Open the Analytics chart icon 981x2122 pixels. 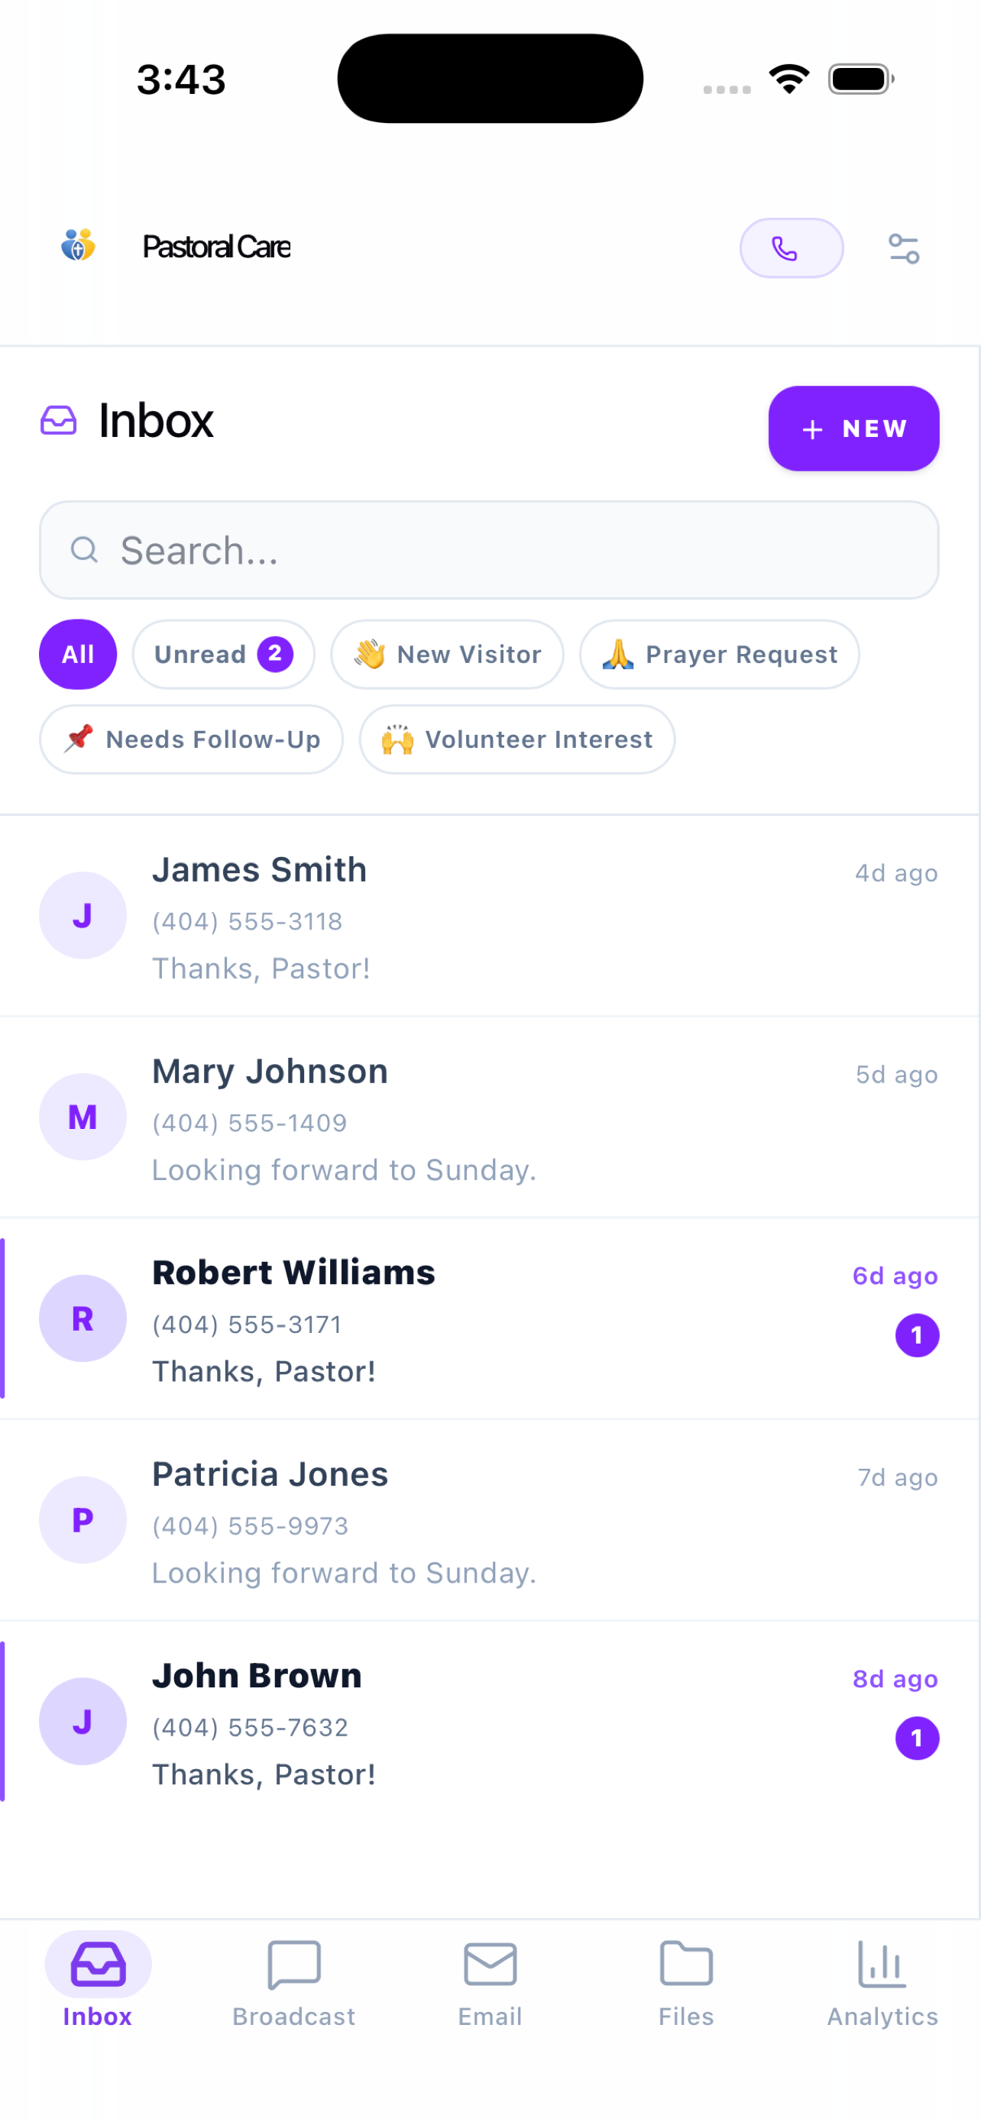(882, 1964)
